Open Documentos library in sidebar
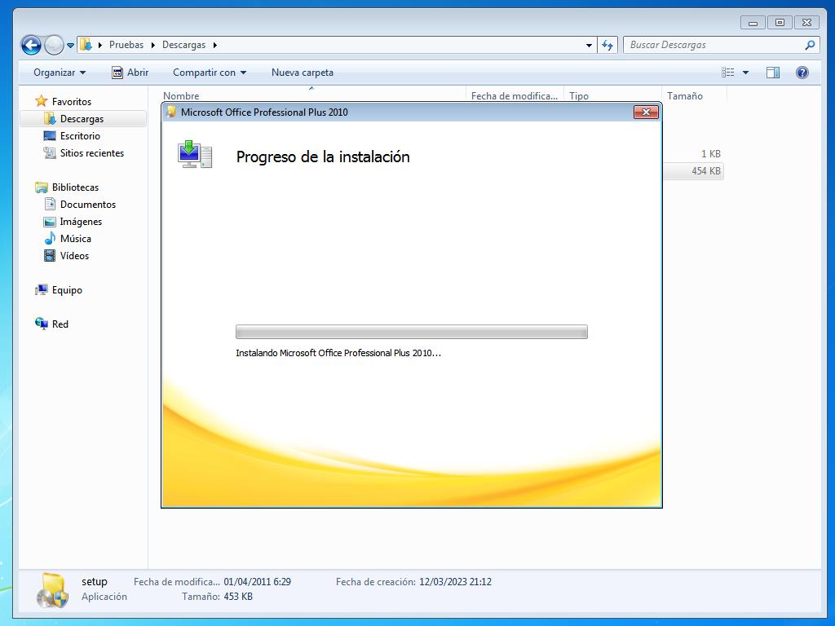This screenshot has height=626, width=835. 87,205
